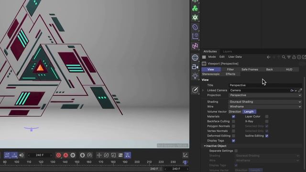This screenshot has width=306, height=172.
Task: Enable X-Ray checkbox
Action: pyautogui.click(x=267, y=121)
